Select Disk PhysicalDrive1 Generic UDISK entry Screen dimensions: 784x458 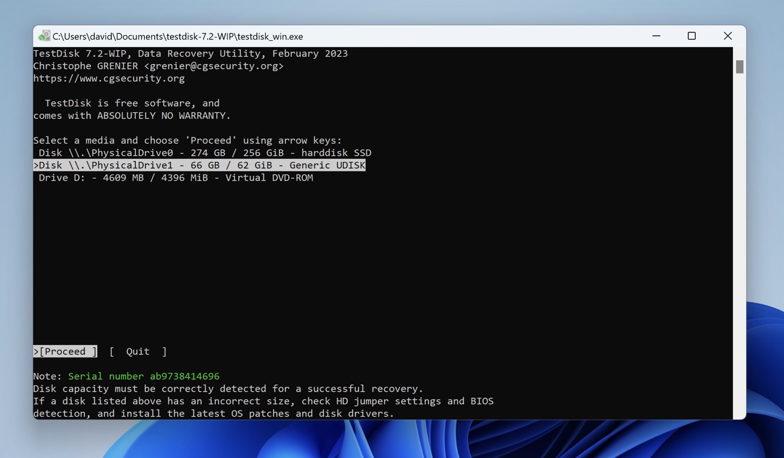(x=199, y=165)
